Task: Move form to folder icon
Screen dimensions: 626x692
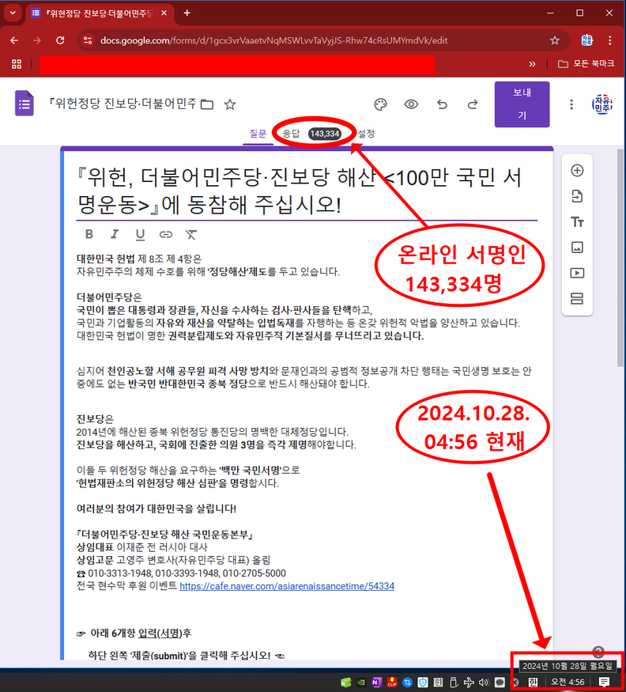Action: [207, 104]
